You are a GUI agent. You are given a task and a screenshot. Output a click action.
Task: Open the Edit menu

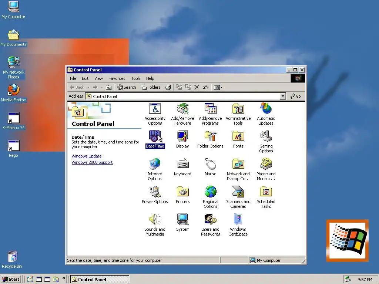click(85, 78)
